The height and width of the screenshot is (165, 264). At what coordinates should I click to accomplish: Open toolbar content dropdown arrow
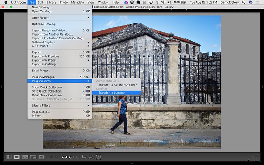[x=257, y=157]
